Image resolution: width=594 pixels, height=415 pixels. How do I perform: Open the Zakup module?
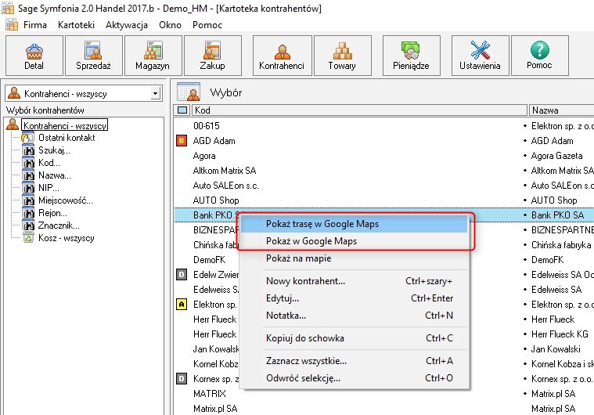(x=213, y=56)
